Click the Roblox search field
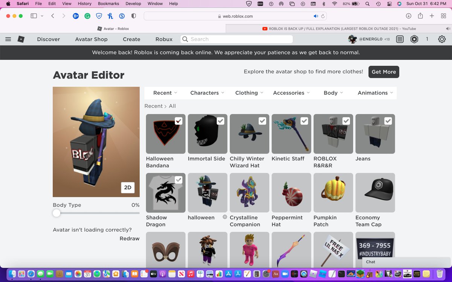This screenshot has width=452, height=282. coord(237,39)
